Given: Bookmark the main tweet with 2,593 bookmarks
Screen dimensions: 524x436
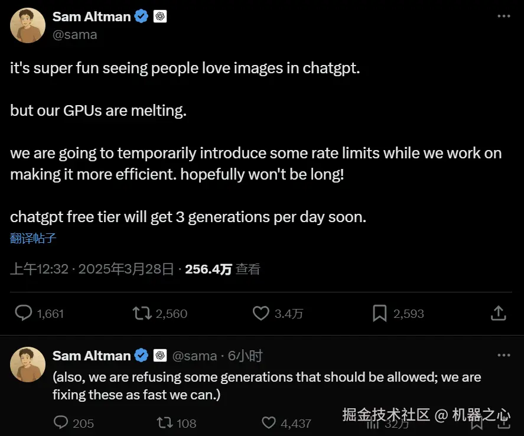Looking at the screenshot, I should click(x=379, y=313).
